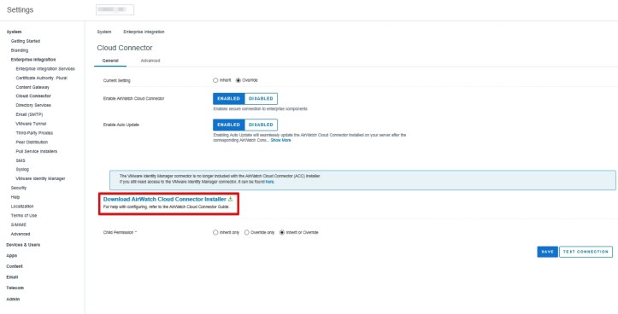618x314 pixels.
Task: Open SMS in the sidebar
Action: [x=20, y=160]
